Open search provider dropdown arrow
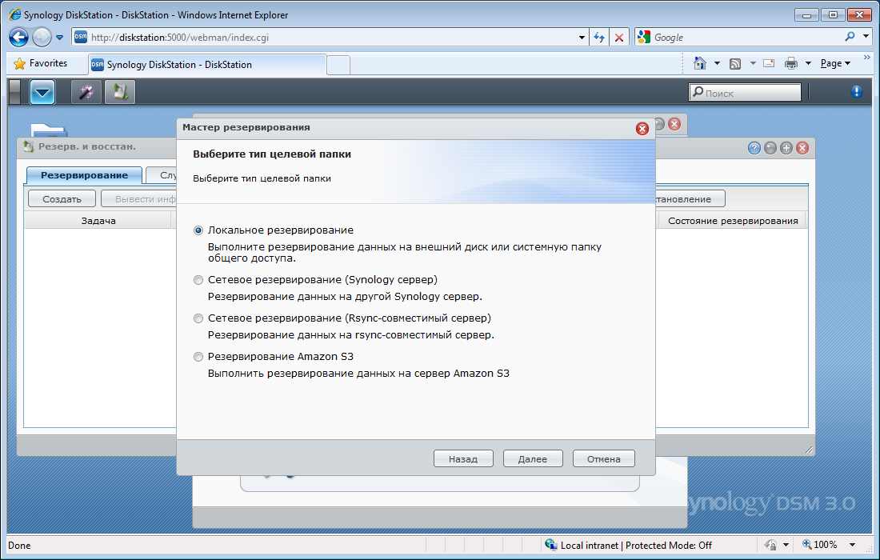The width and height of the screenshot is (880, 560). (x=866, y=37)
